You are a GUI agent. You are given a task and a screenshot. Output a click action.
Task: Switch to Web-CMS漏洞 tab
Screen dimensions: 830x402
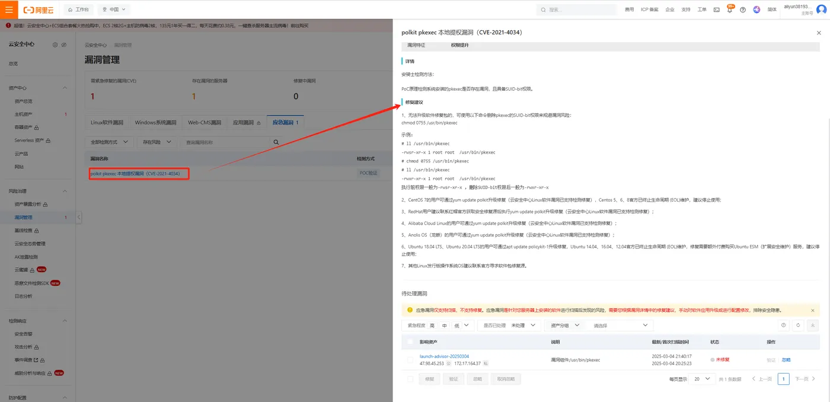point(205,123)
